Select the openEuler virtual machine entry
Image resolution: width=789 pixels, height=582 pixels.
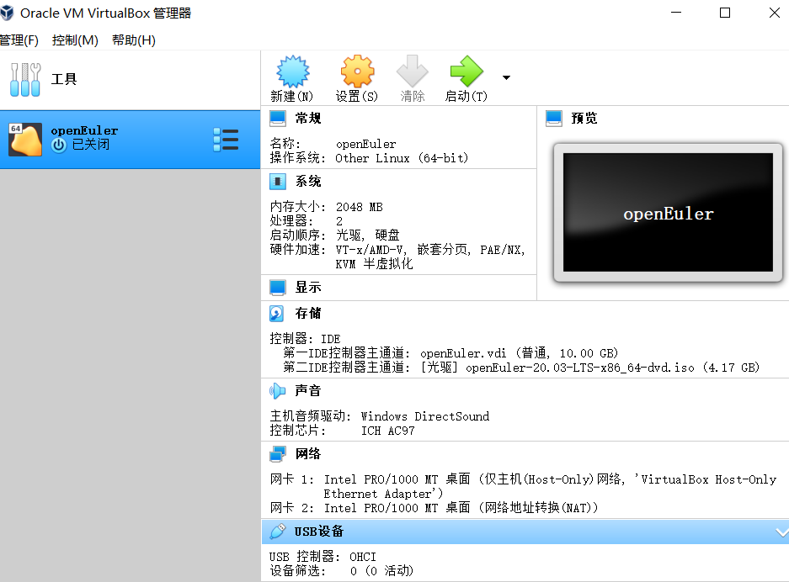pyautogui.click(x=109, y=139)
